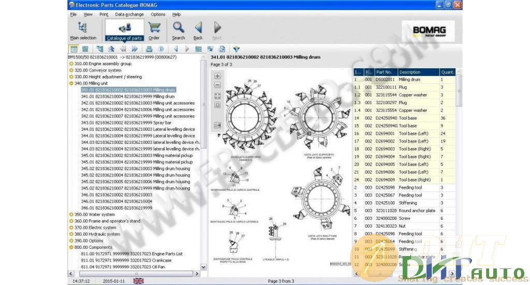Select the Catalogue of parts button

tap(124, 31)
